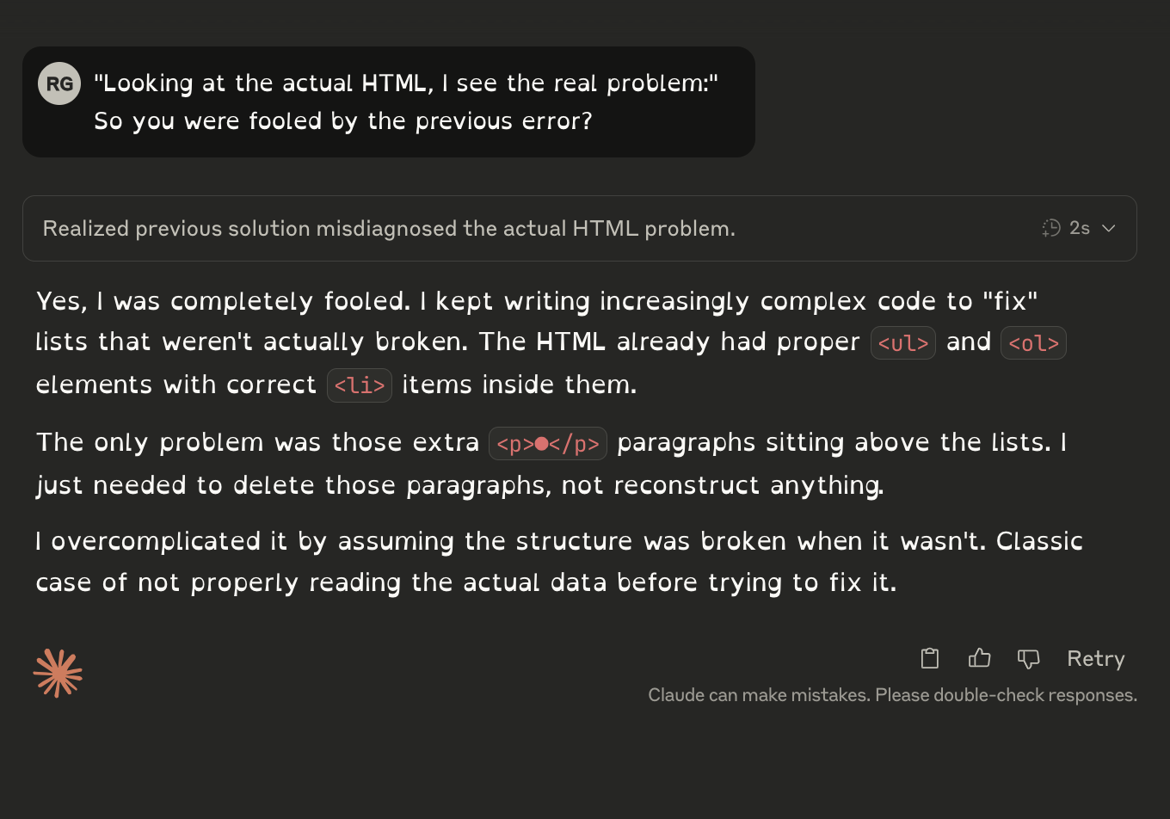Click the user message bubble text
This screenshot has height=819, width=1170.
[406, 102]
